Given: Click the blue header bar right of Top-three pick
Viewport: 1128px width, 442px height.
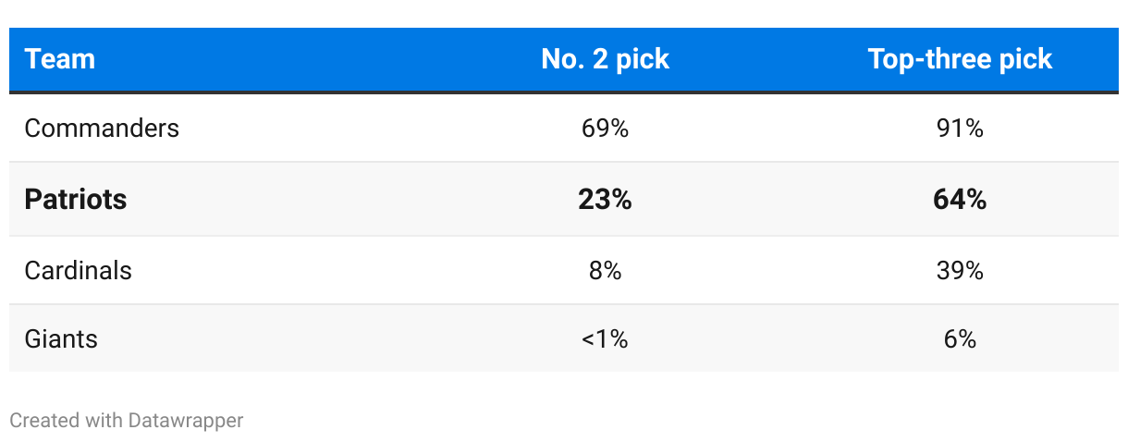Looking at the screenshot, I should tap(1091, 59).
